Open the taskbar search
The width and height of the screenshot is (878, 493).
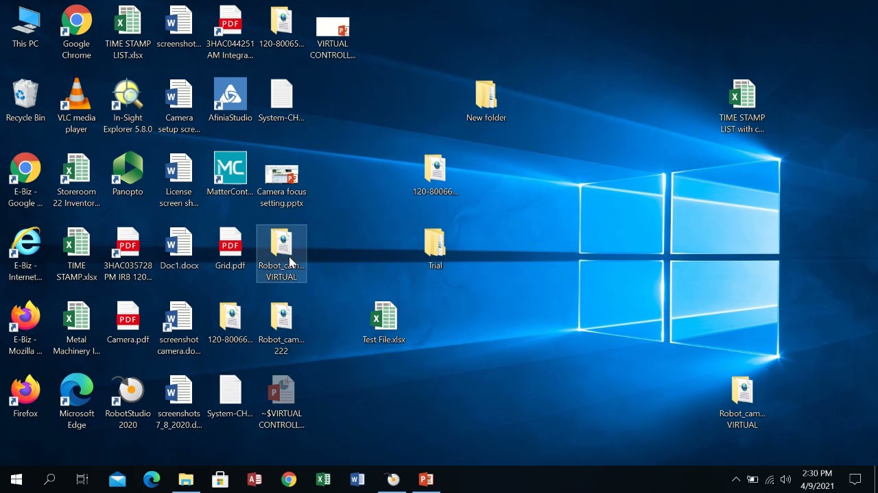[49, 479]
